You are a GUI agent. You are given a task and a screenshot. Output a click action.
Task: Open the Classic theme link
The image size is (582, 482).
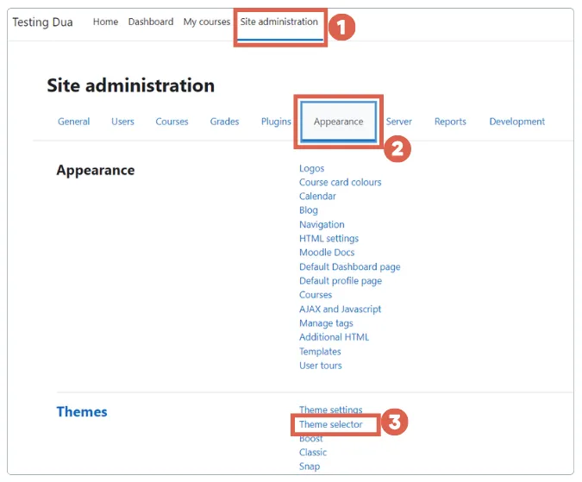point(313,453)
